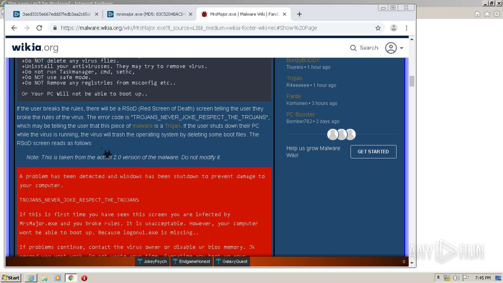Switch to the mrsmajor.exe MD5 tab
Image resolution: width=503 pixels, height=283 pixels.
[x=150, y=14]
